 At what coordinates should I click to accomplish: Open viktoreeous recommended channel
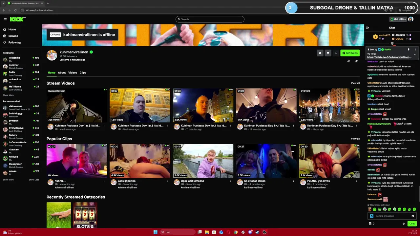[x=21, y=108]
